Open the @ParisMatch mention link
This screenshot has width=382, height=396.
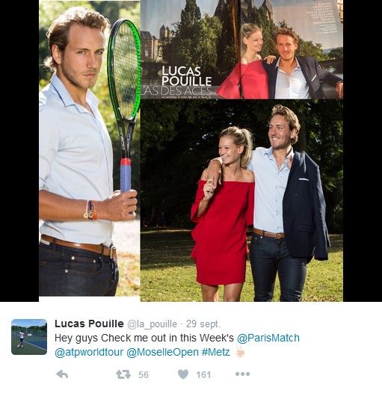[x=268, y=338]
